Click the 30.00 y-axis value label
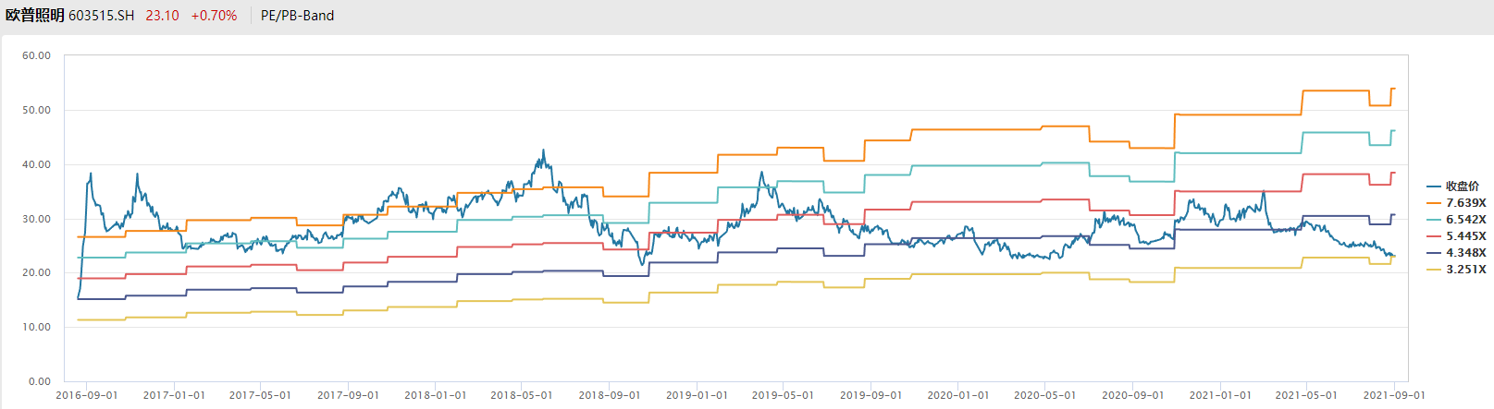This screenshot has width=1494, height=409. tap(37, 219)
